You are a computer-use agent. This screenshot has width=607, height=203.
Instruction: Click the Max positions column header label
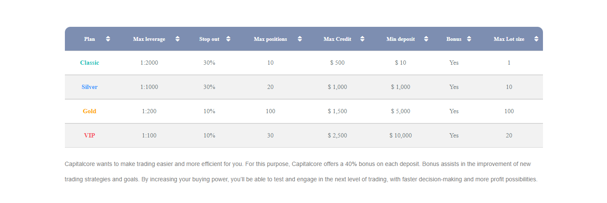click(270, 39)
